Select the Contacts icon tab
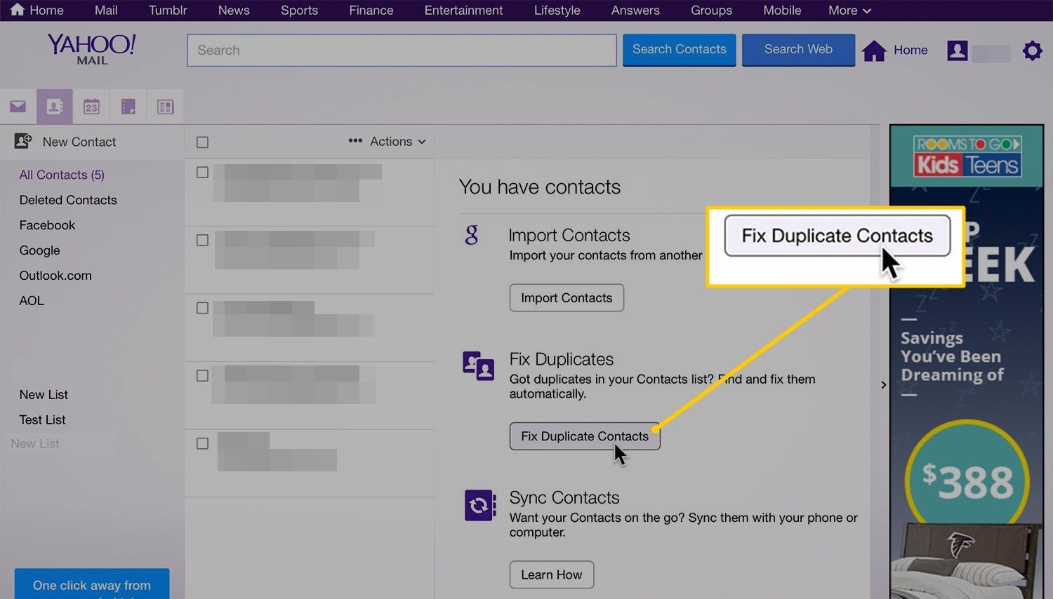This screenshot has width=1053, height=599. pyautogui.click(x=55, y=107)
